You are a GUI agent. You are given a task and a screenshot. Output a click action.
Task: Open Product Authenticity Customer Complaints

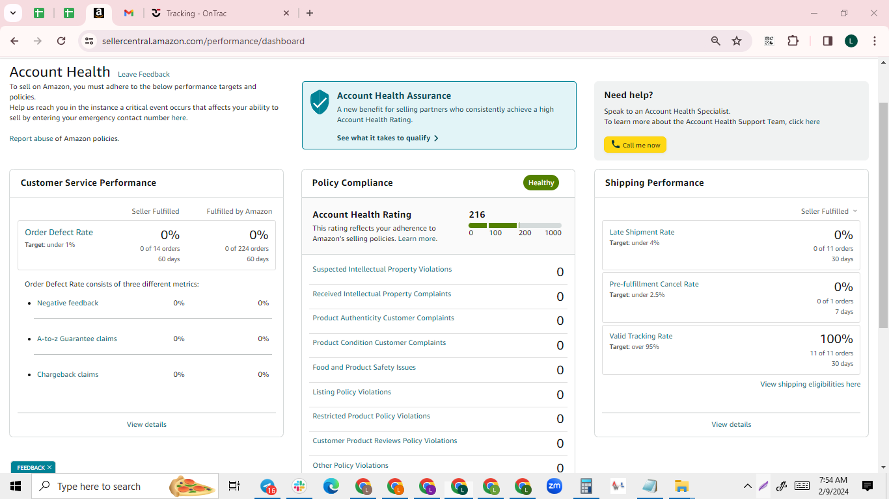[x=383, y=318]
